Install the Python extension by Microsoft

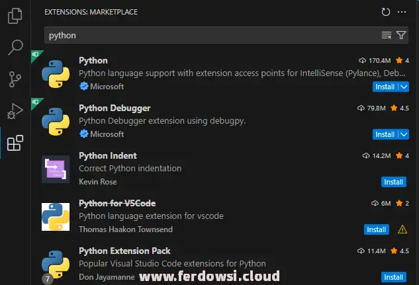click(385, 87)
